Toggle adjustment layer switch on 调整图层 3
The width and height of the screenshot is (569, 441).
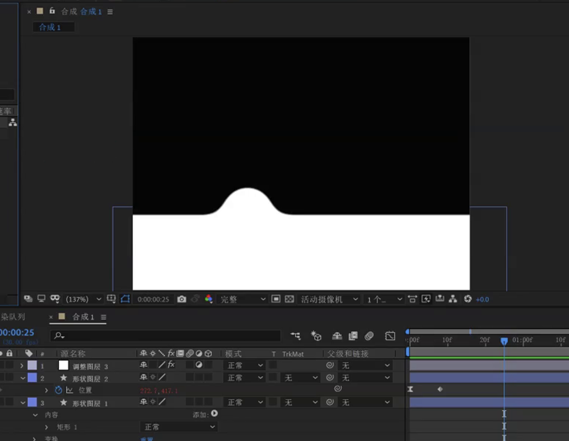tap(199, 365)
